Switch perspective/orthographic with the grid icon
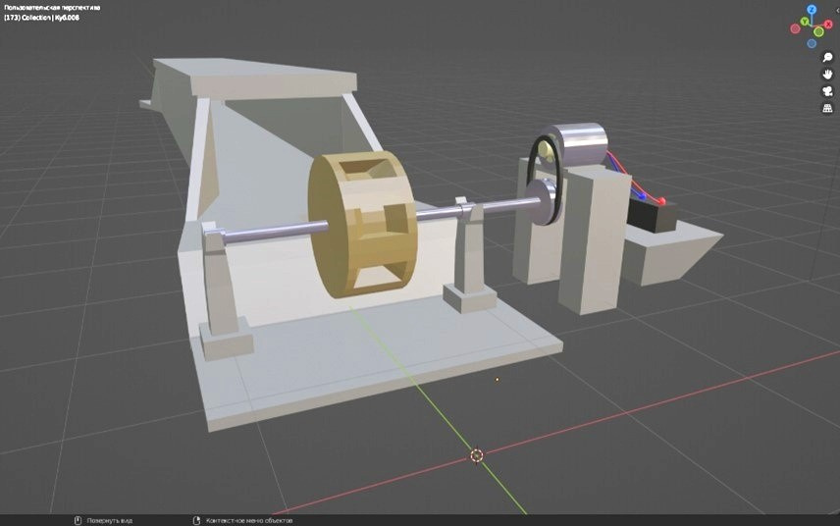840x526 pixels. [x=827, y=108]
